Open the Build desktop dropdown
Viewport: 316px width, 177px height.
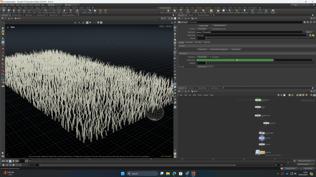point(55,5)
